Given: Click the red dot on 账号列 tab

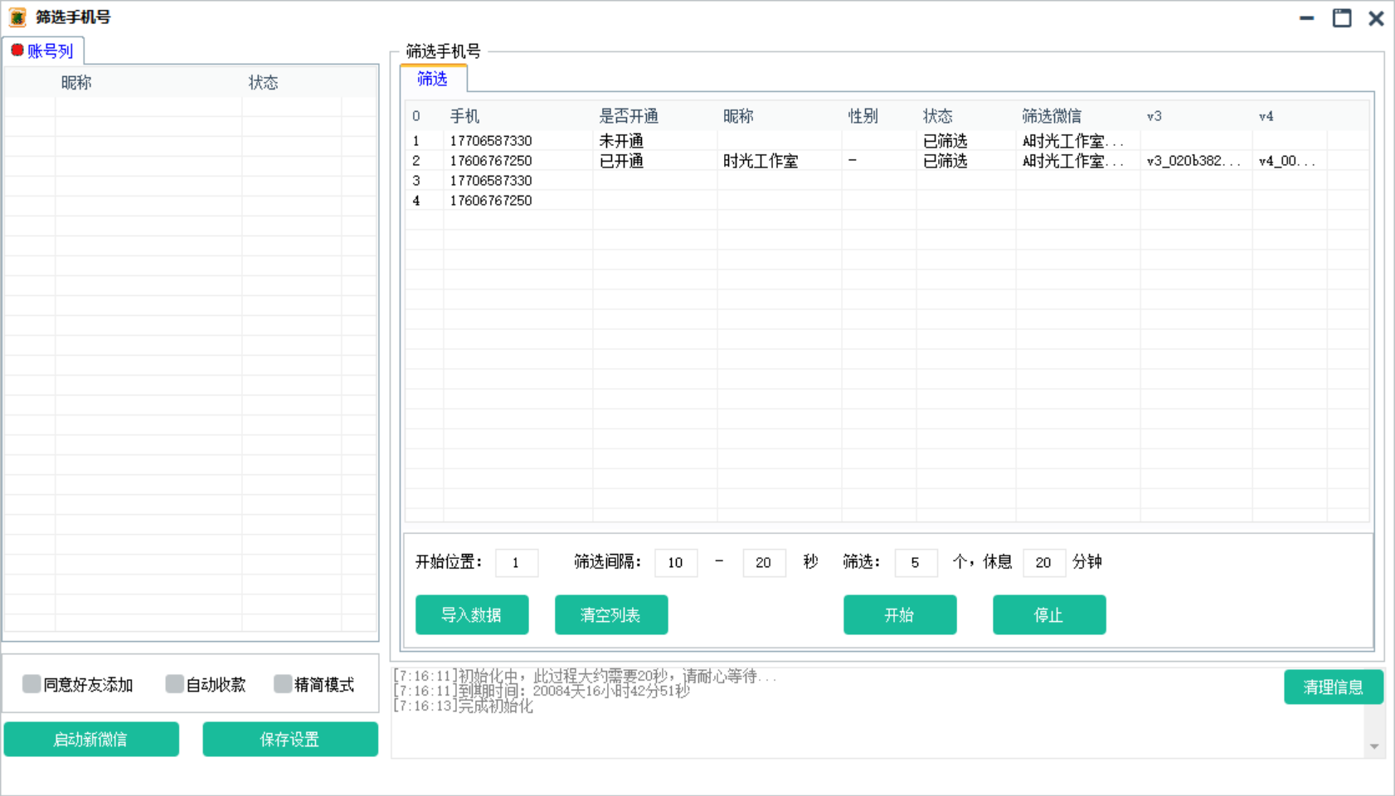Looking at the screenshot, I should [17, 51].
